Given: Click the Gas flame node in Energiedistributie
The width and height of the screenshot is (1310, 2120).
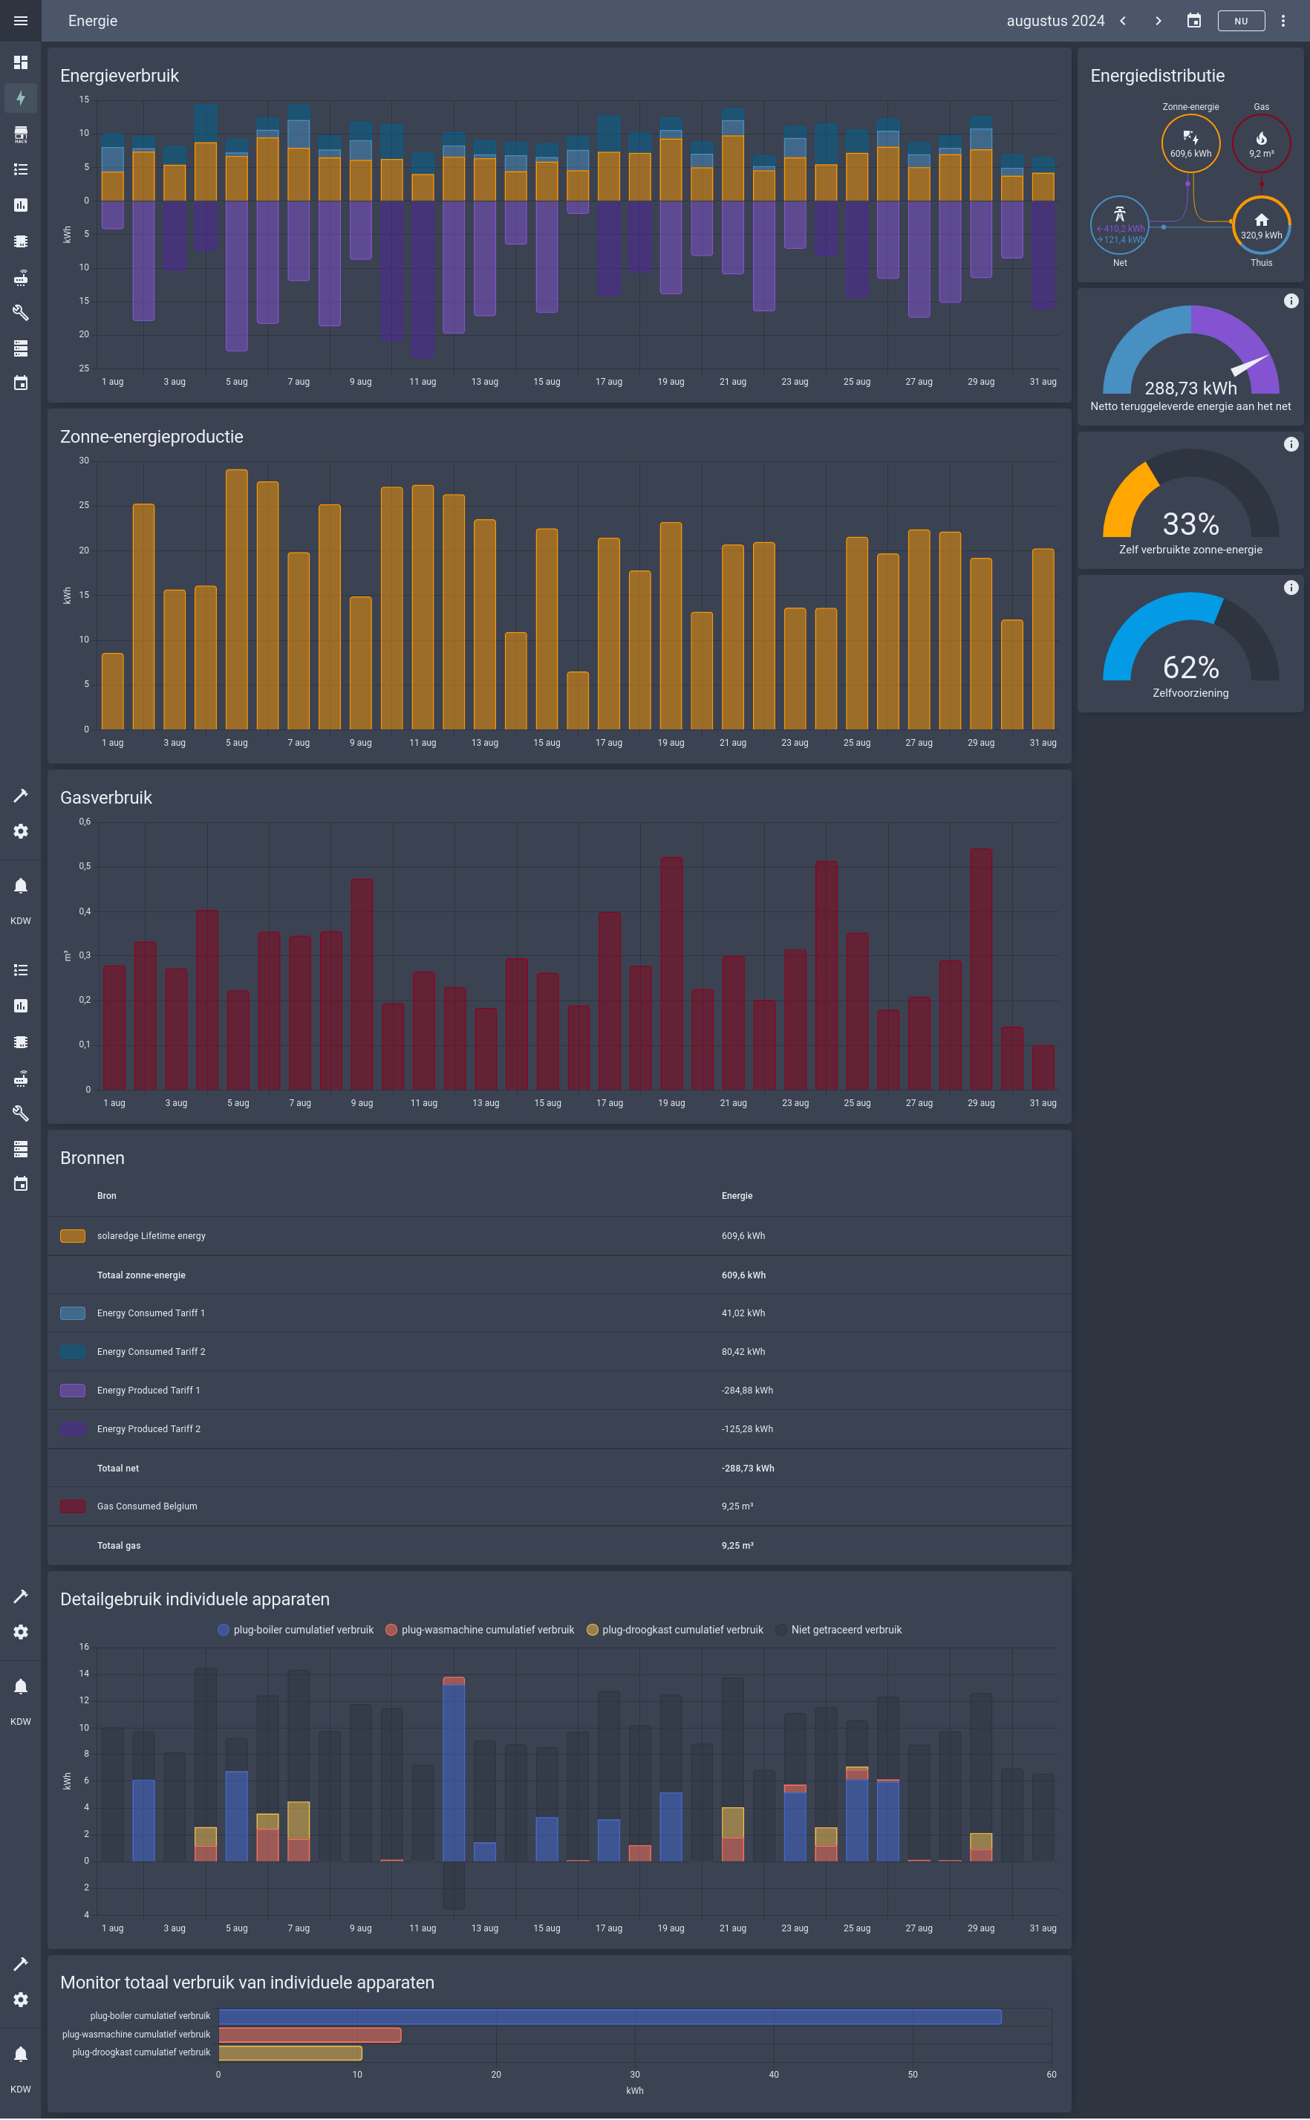Looking at the screenshot, I should click(x=1261, y=143).
